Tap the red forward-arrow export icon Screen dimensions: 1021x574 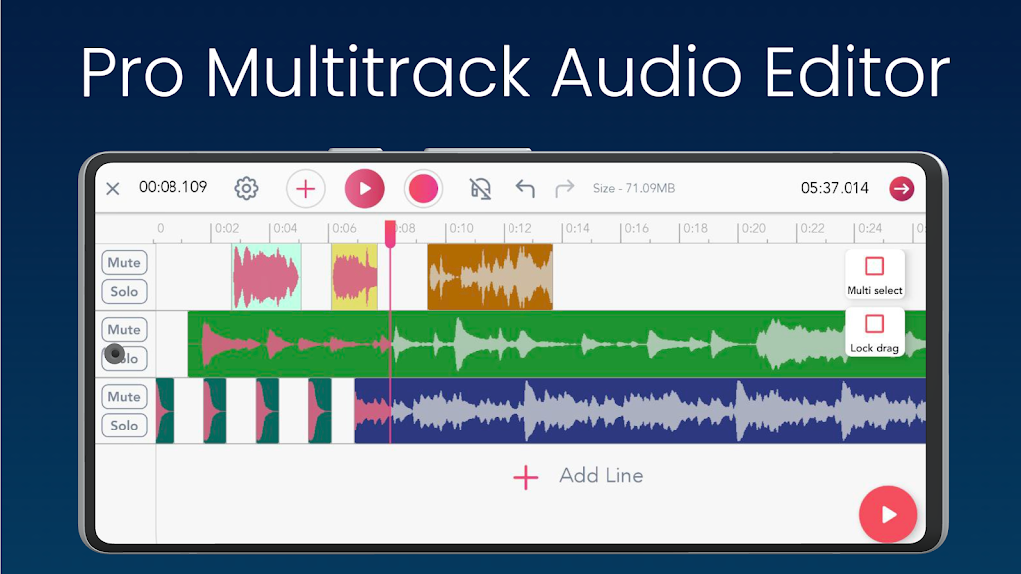(x=902, y=188)
